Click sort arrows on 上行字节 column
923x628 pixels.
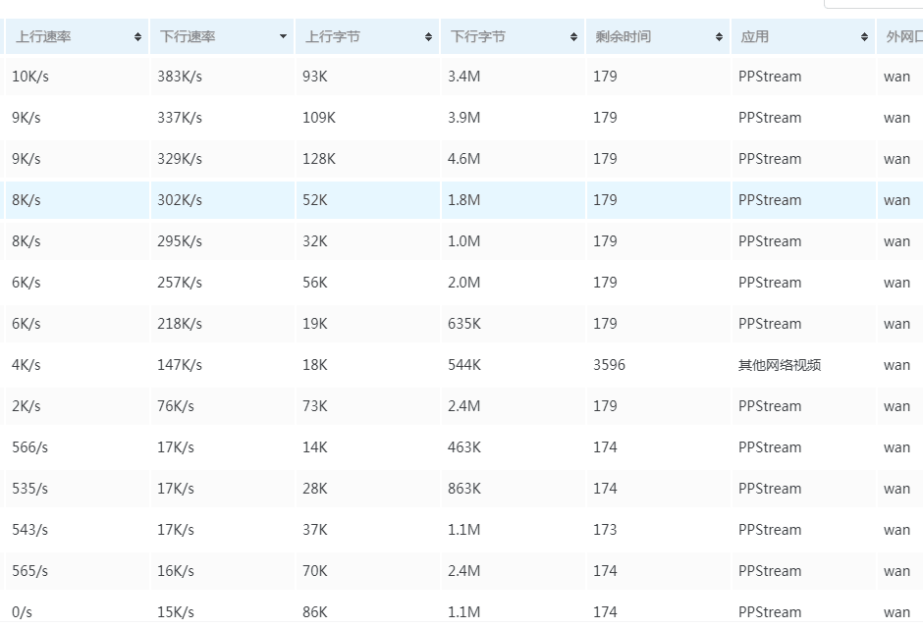point(429,37)
